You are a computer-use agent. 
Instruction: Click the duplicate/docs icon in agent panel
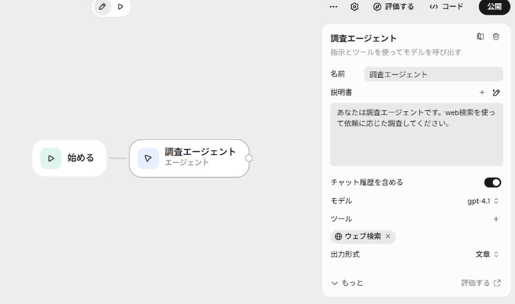[x=480, y=37]
